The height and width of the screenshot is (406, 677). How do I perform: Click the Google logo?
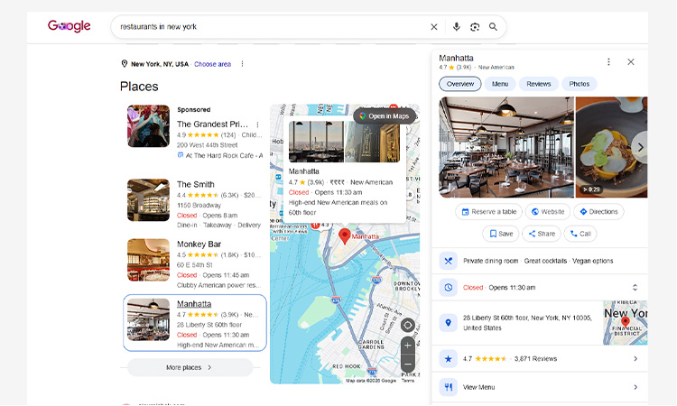point(70,26)
